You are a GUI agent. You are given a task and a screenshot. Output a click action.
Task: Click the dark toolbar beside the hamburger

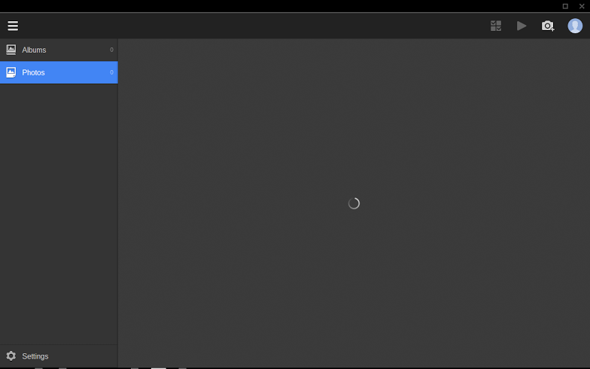[x=252, y=26]
